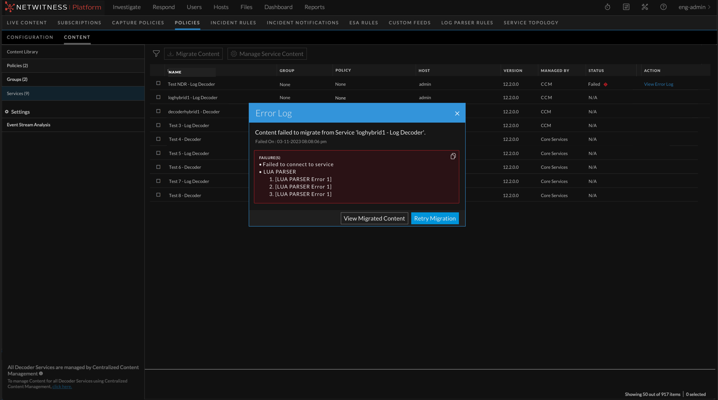Tick the Test 8 - Decoder checkbox
This screenshot has height=400, width=718.
[x=158, y=195]
